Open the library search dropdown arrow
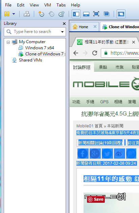 (x=62, y=32)
